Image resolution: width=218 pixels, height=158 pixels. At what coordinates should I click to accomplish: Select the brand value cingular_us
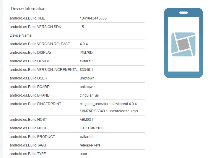click(89, 95)
